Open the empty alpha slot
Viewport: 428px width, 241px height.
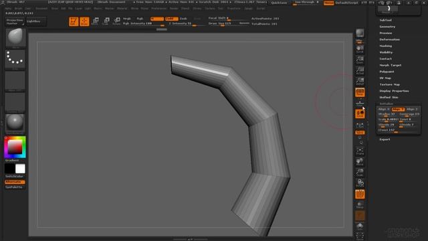(15, 81)
